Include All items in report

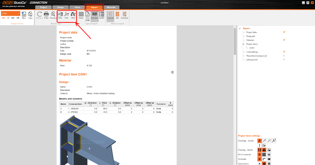(117, 15)
